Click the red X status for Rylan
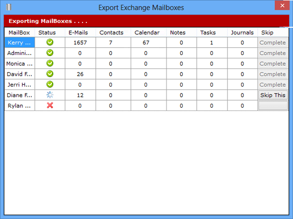This screenshot has width=293, height=219. point(50,106)
